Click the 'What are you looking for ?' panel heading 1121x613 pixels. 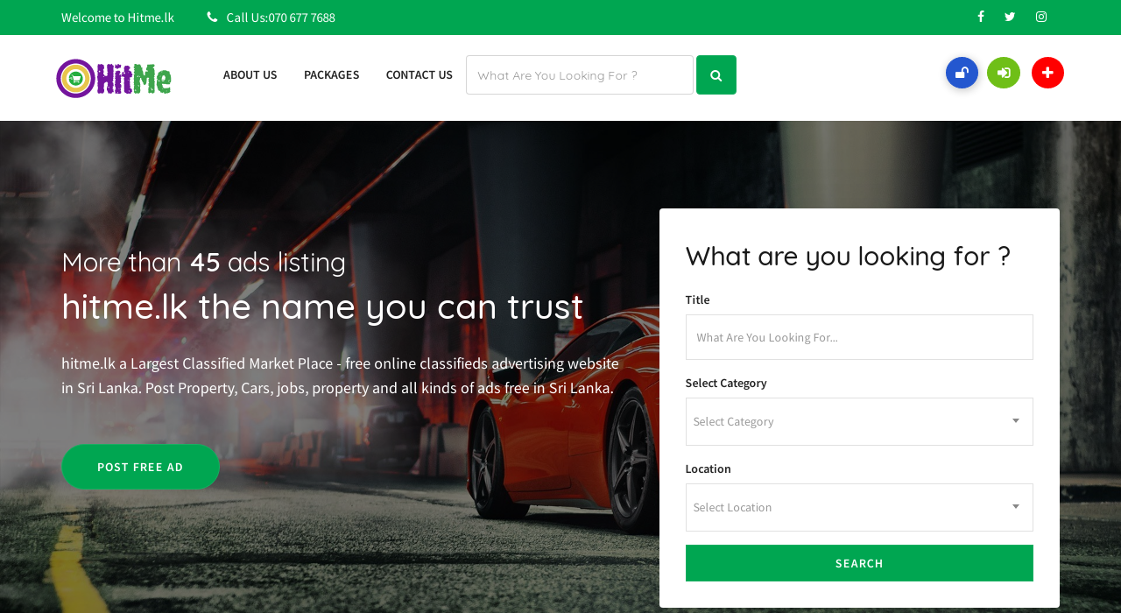[x=848, y=256]
